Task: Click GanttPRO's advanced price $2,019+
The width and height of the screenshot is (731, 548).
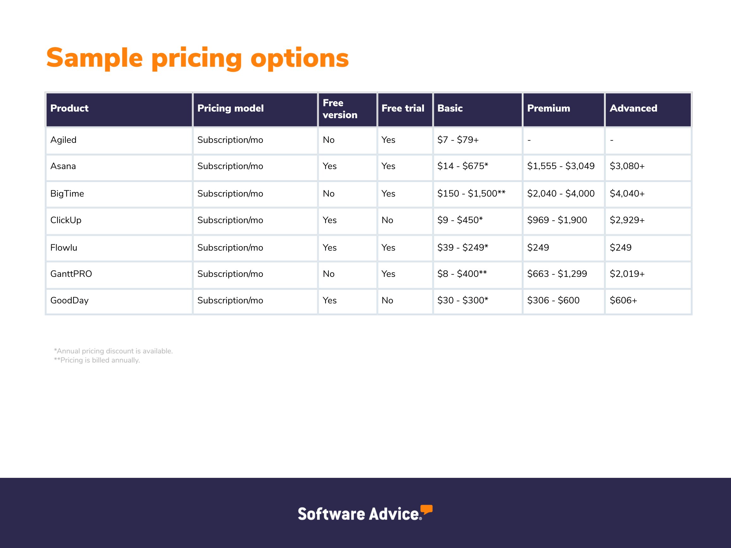Action: pyautogui.click(x=627, y=274)
